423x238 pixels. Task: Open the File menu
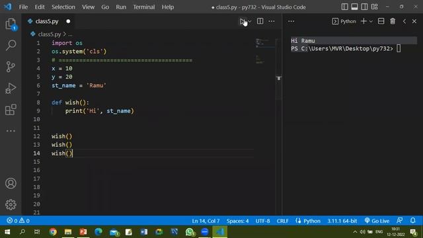(23, 7)
